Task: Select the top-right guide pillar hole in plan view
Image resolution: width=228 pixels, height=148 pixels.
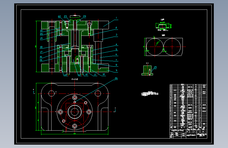Action: [x=98, y=93]
